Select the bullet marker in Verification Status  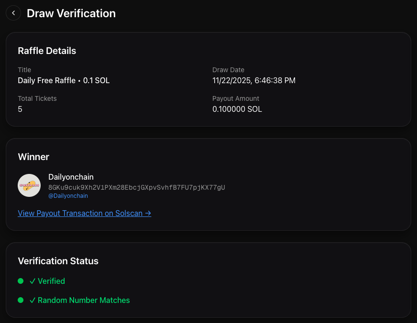[x=20, y=281]
